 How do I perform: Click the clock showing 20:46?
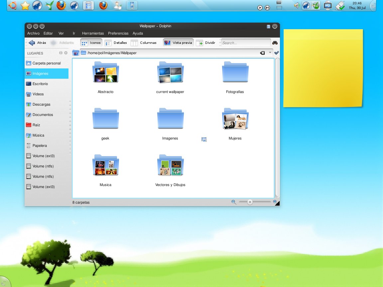[x=357, y=5]
